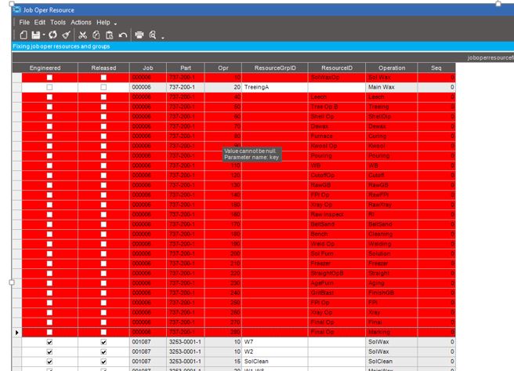Image resolution: width=514 pixels, height=371 pixels.
Task: Open the Actions menu
Action: [81, 22]
